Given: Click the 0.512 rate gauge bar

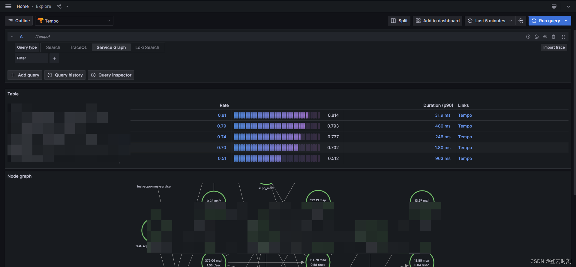Looking at the screenshot, I should pos(277,158).
